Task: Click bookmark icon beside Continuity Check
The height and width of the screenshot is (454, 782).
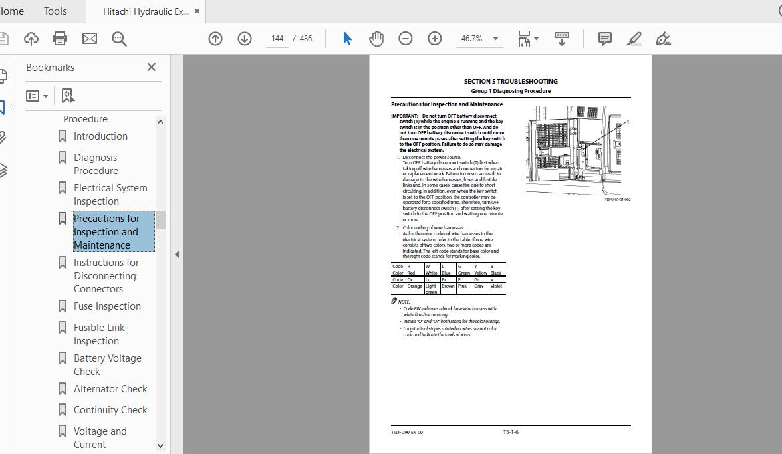Action: pos(63,409)
